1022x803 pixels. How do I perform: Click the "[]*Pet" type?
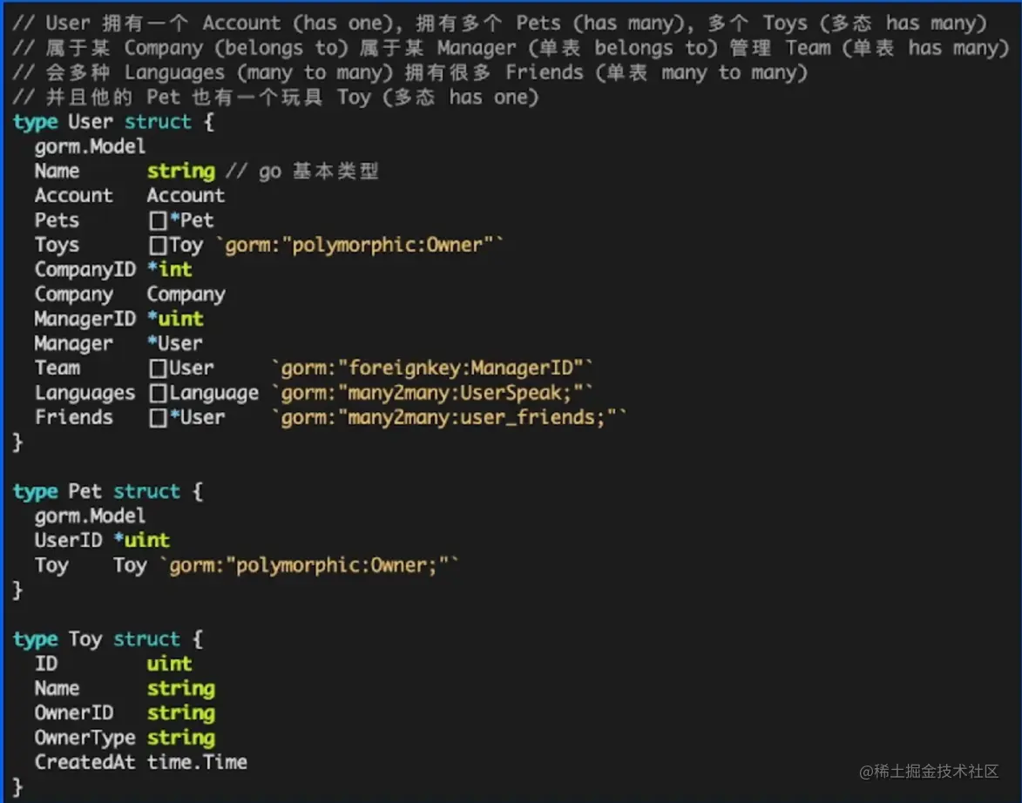click(181, 220)
